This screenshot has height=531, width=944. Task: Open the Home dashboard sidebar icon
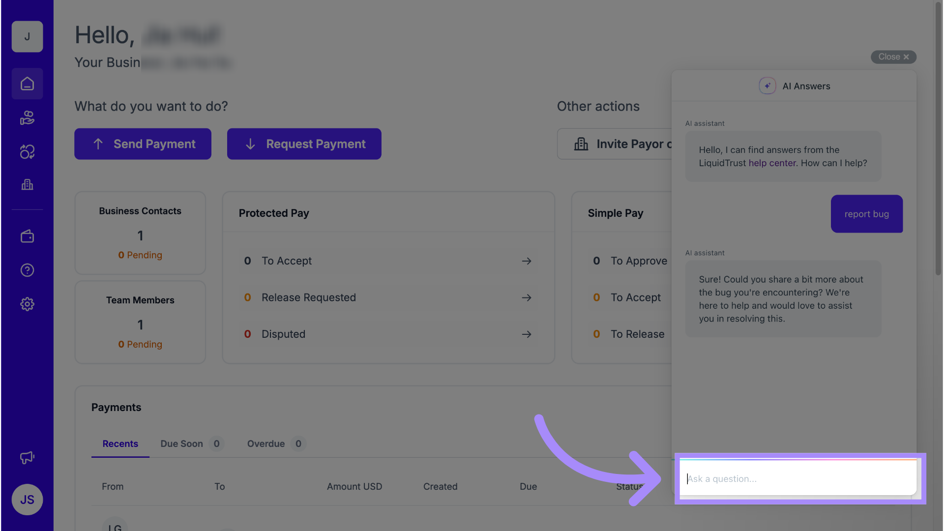(x=27, y=84)
